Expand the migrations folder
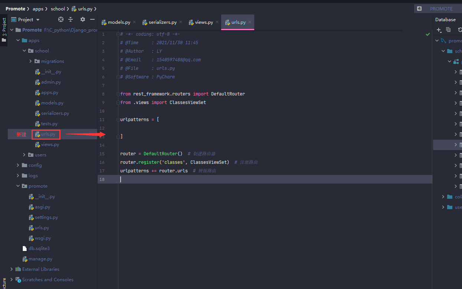 (x=30, y=61)
